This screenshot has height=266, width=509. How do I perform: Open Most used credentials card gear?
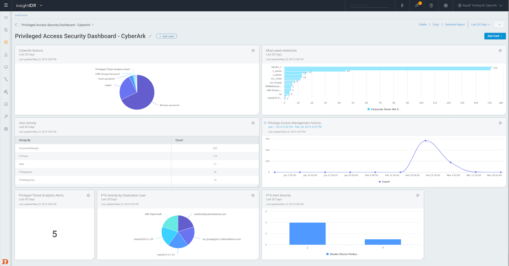[500, 50]
